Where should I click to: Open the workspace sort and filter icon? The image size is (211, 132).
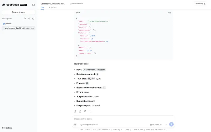click(x=29, y=18)
